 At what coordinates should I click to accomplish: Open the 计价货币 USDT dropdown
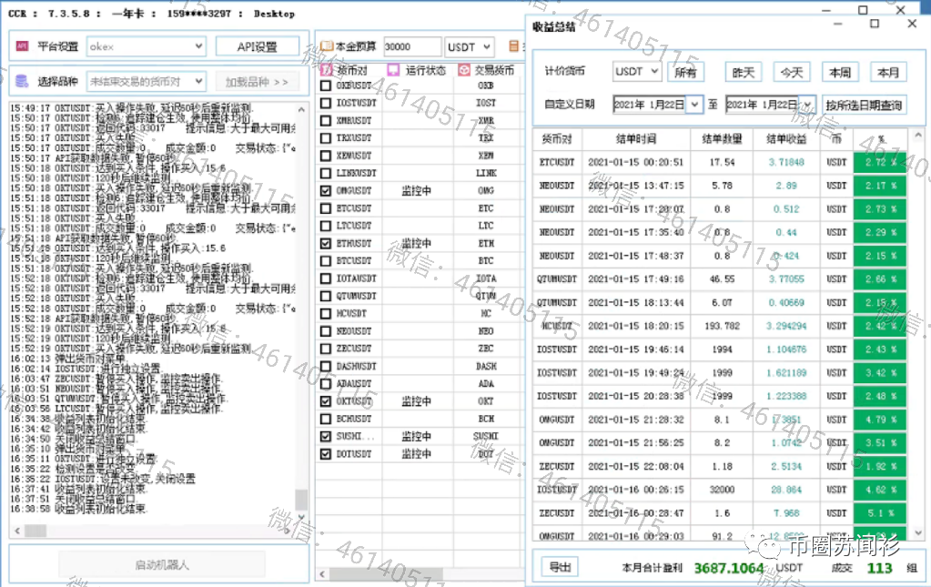[x=637, y=71]
